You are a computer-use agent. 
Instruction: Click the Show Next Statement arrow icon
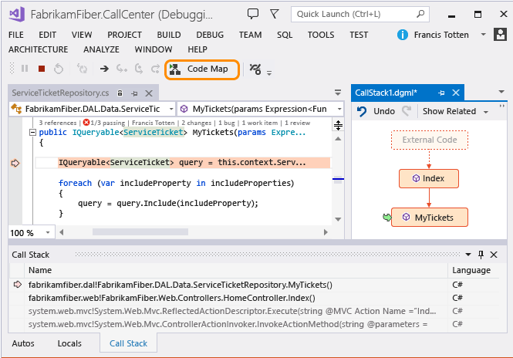coord(104,69)
